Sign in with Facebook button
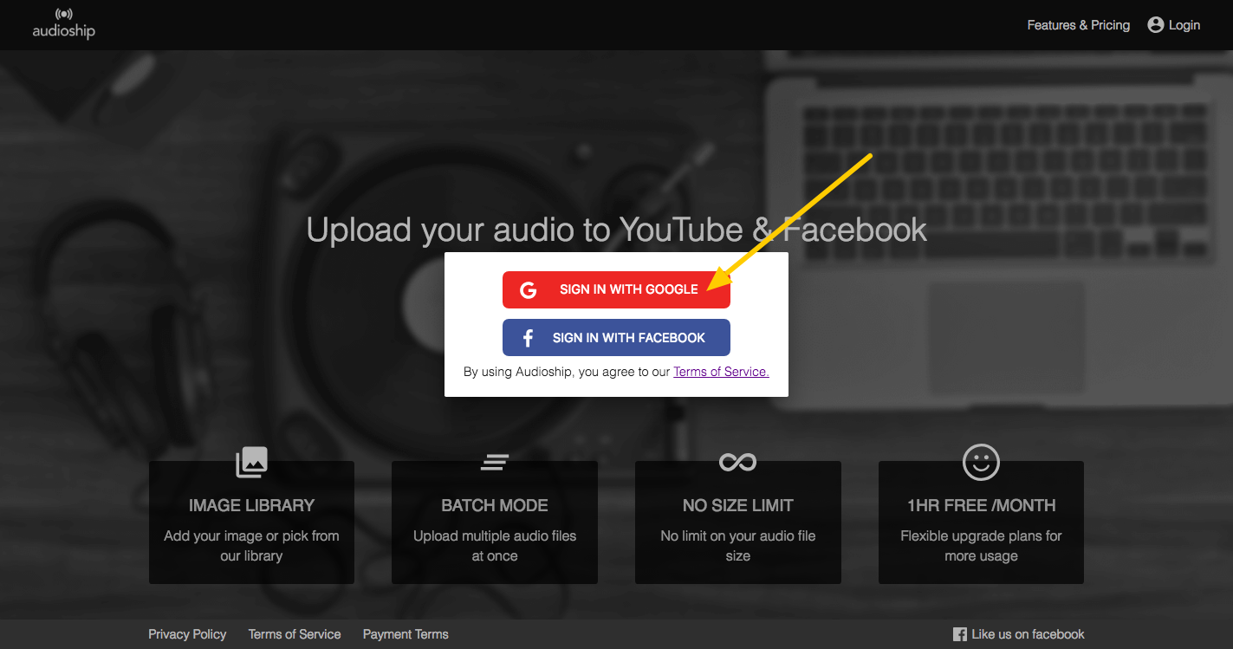 tap(616, 338)
